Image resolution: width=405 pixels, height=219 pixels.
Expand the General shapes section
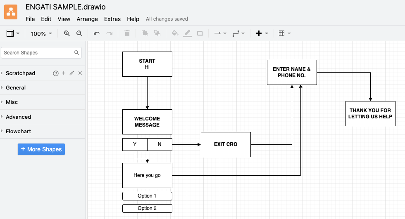[x=16, y=87]
